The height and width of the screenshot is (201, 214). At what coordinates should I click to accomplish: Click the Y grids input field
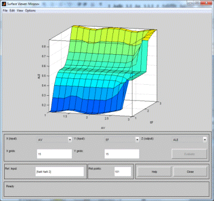tap(122, 154)
